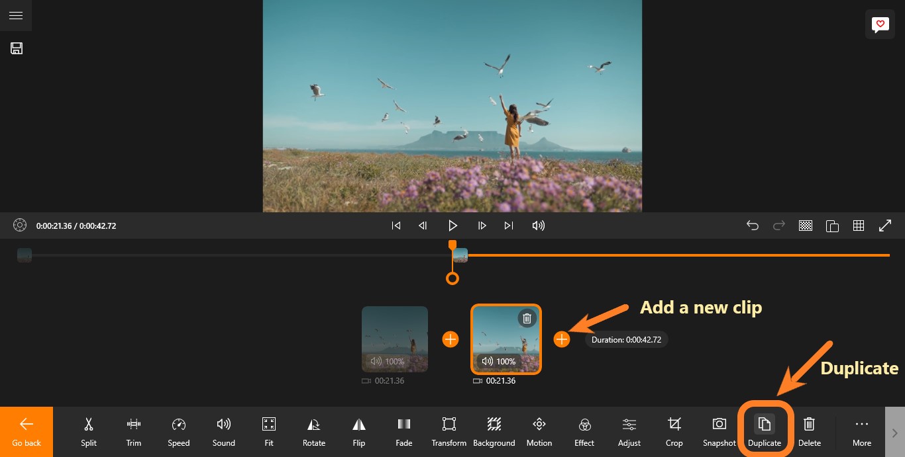
Task: Click the Duplicate clip tool
Action: [765, 431]
